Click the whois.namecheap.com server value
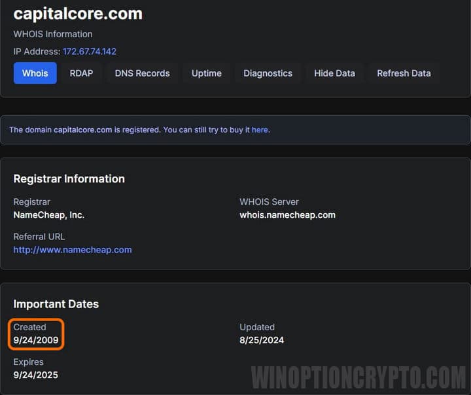This screenshot has height=395, width=471. 287,215
